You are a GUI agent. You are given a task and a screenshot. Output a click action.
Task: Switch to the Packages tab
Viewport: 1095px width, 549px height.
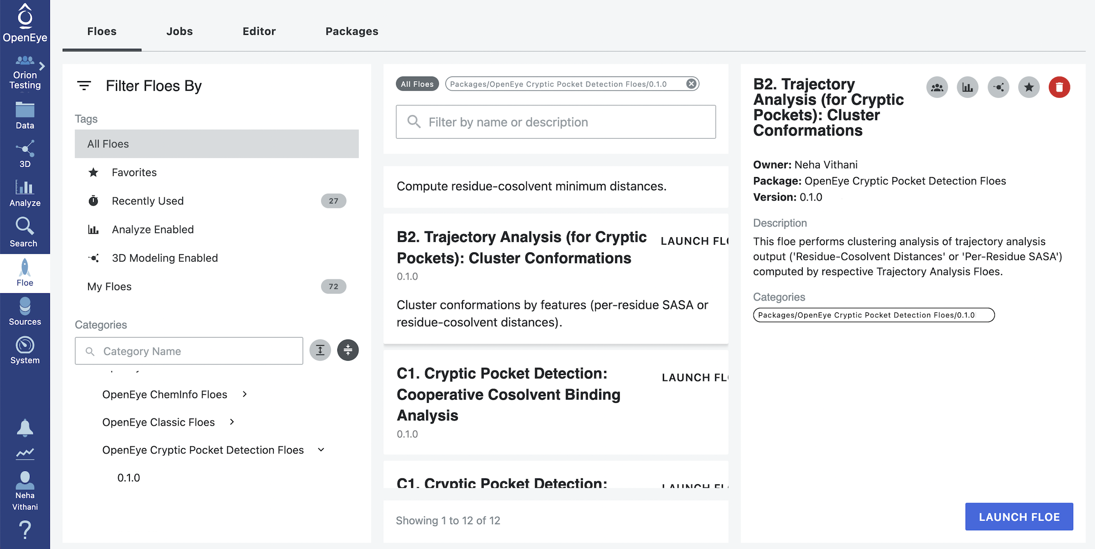pyautogui.click(x=351, y=31)
